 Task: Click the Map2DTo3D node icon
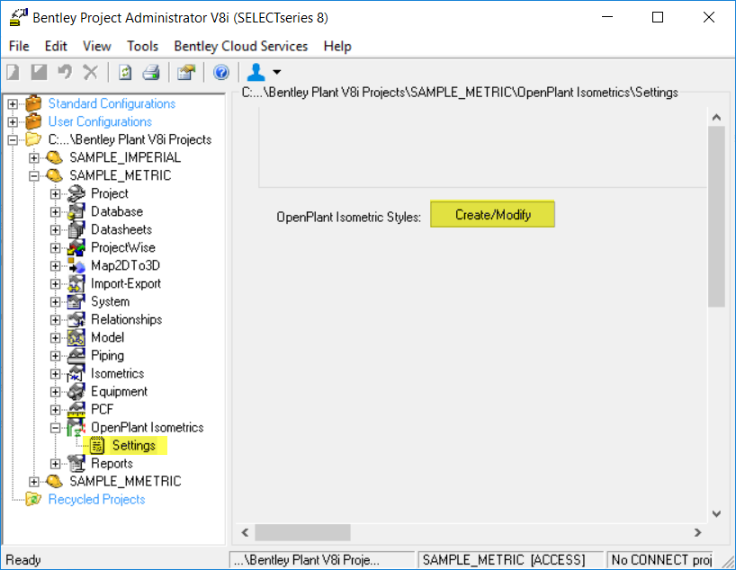[76, 265]
